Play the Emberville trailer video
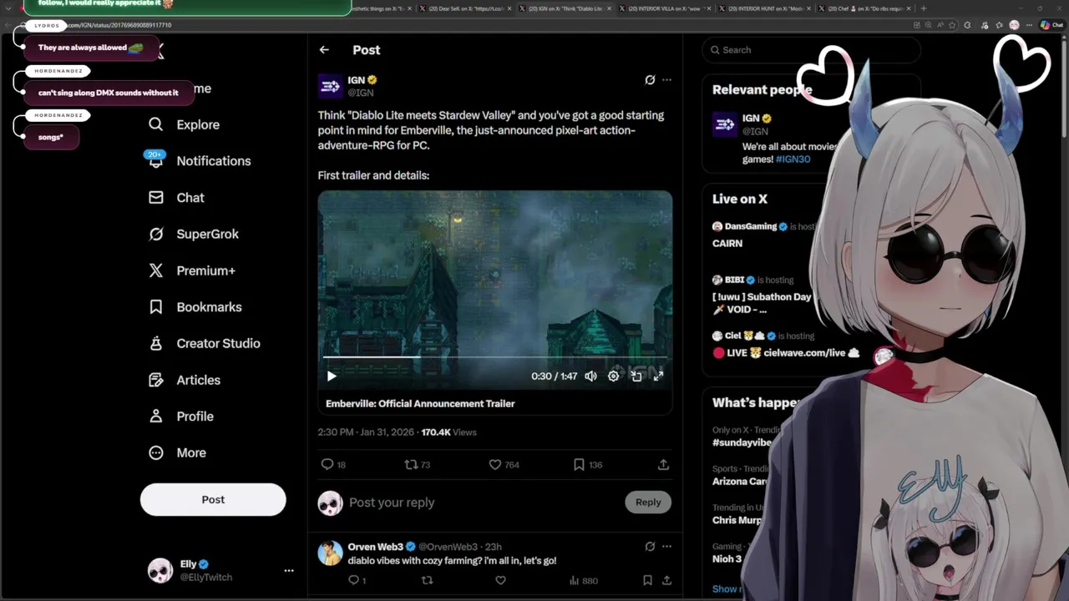 [332, 376]
